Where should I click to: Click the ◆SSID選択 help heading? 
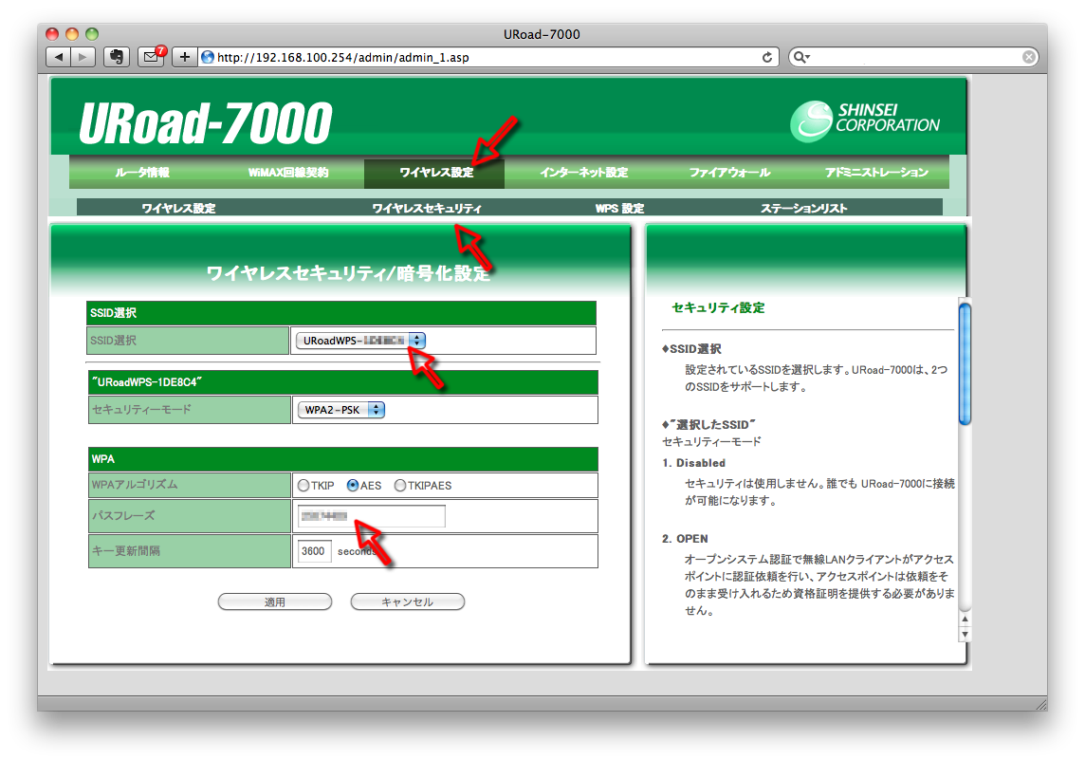[691, 349]
